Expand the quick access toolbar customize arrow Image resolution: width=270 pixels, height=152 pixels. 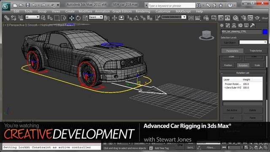point(58,5)
